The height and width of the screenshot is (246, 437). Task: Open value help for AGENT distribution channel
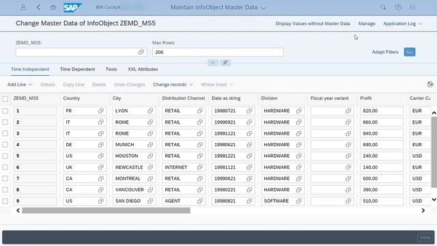[200, 201]
